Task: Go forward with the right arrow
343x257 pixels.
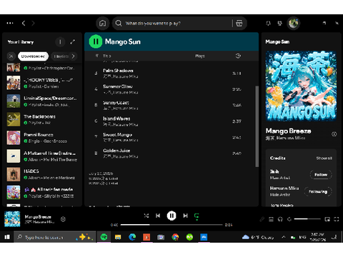Action: click(33, 23)
